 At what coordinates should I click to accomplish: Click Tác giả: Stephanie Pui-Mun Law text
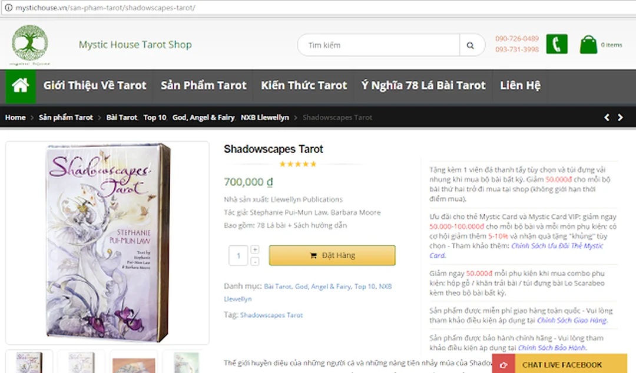[x=302, y=212]
